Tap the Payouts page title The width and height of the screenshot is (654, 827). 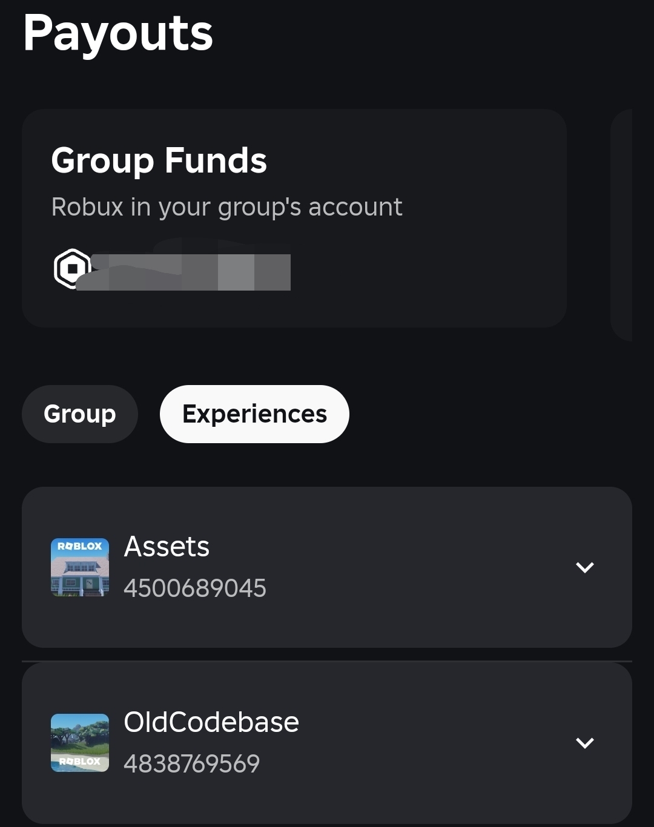coord(118,33)
